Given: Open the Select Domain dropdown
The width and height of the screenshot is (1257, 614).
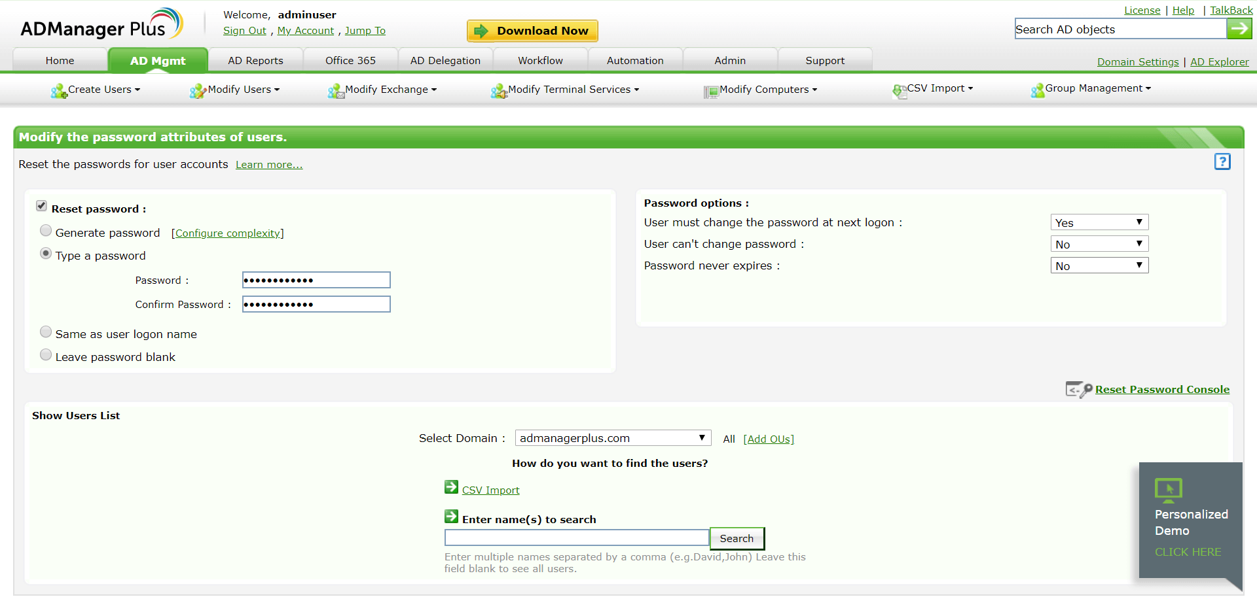Looking at the screenshot, I should [613, 438].
